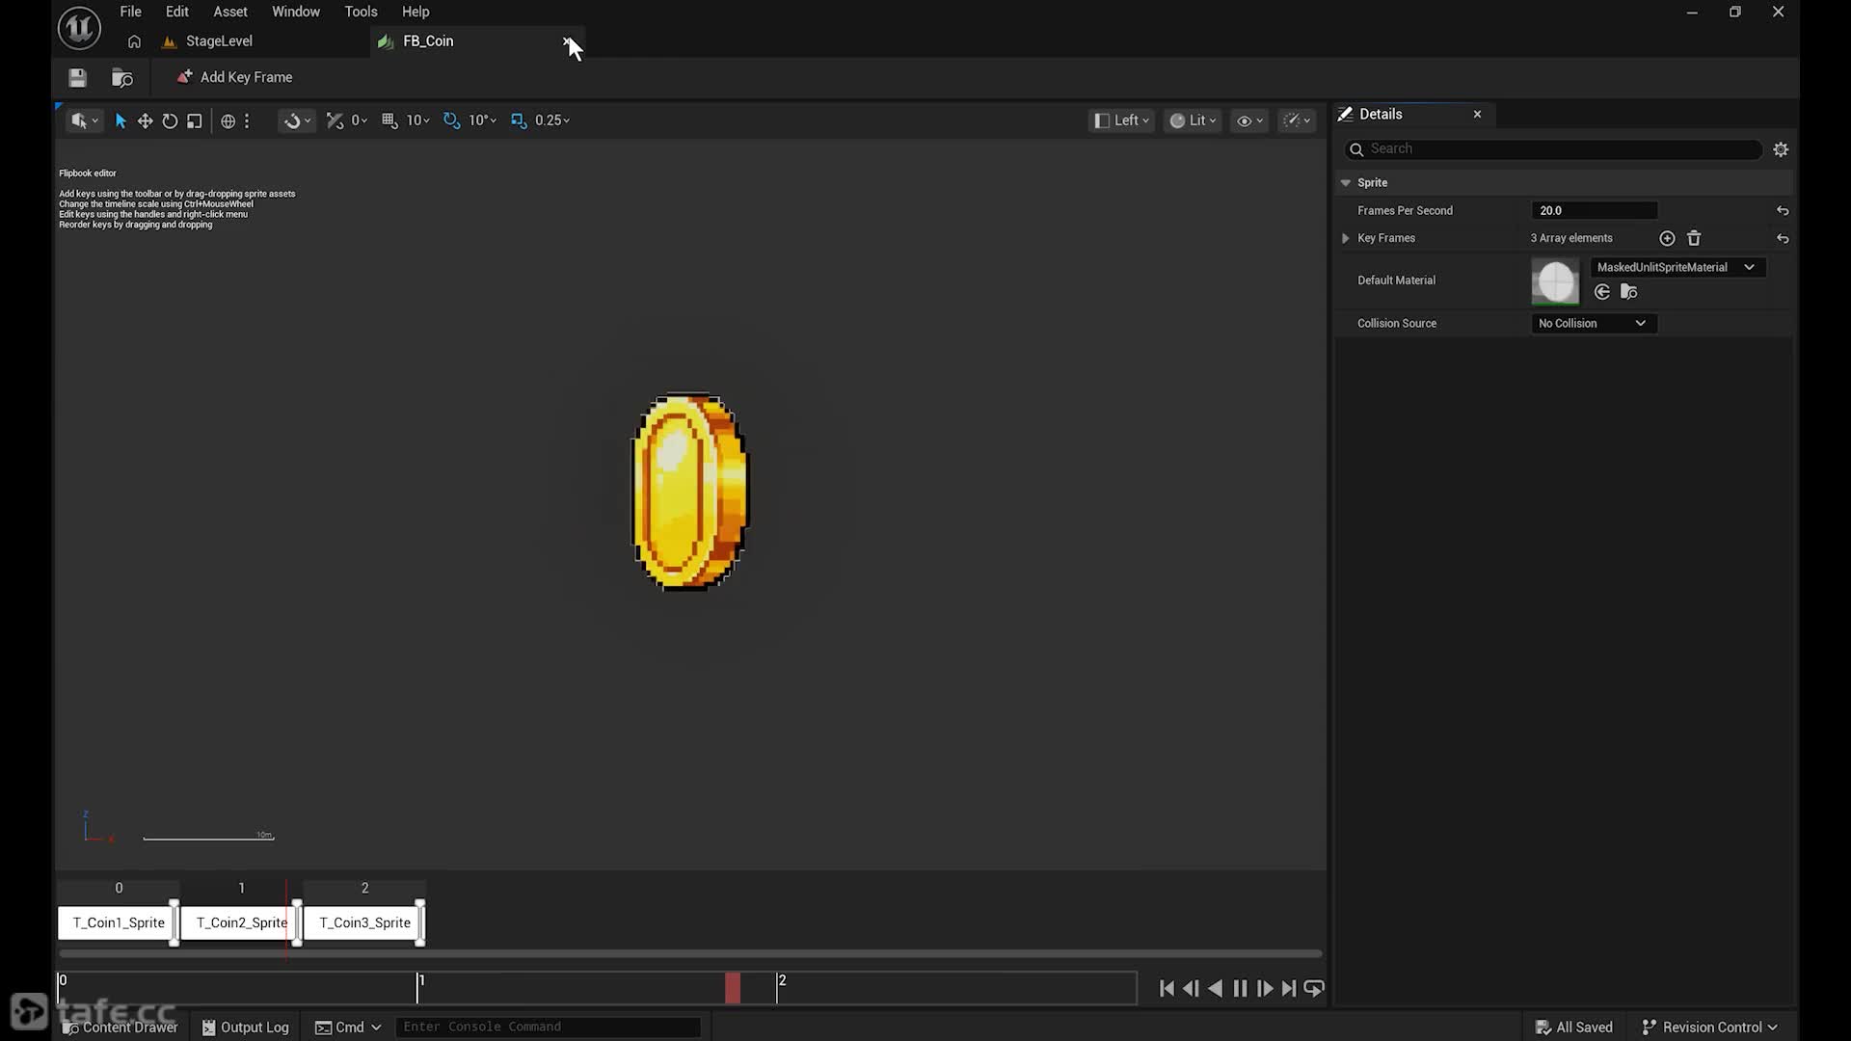
Task: Open the File menu
Action: [x=130, y=12]
